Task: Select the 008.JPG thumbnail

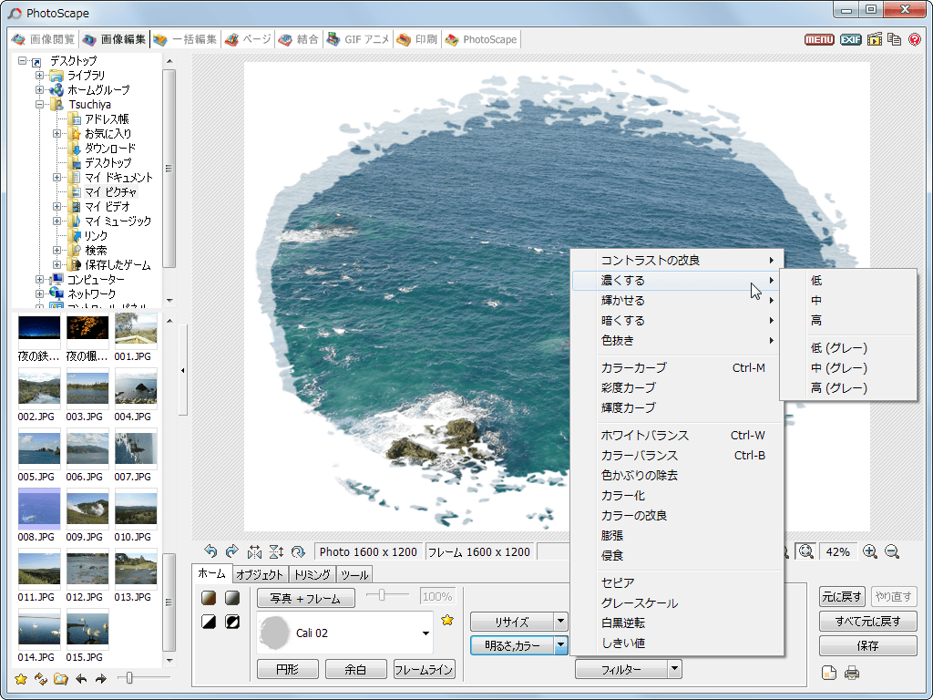Action: [39, 509]
